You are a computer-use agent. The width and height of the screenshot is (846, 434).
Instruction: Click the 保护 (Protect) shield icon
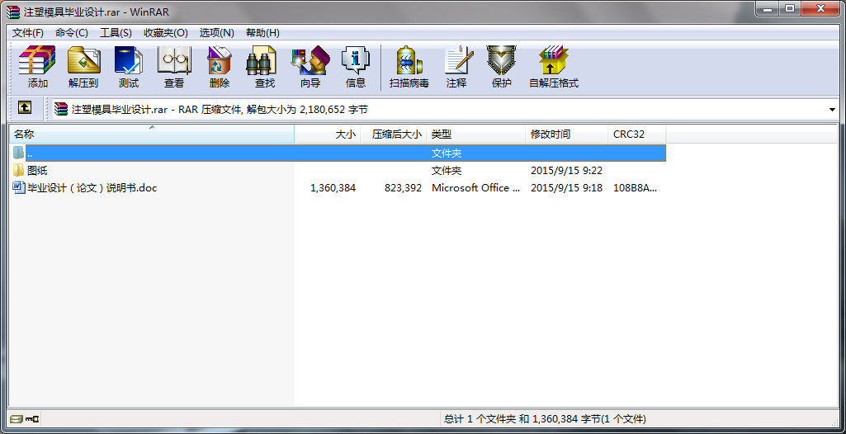[501, 60]
